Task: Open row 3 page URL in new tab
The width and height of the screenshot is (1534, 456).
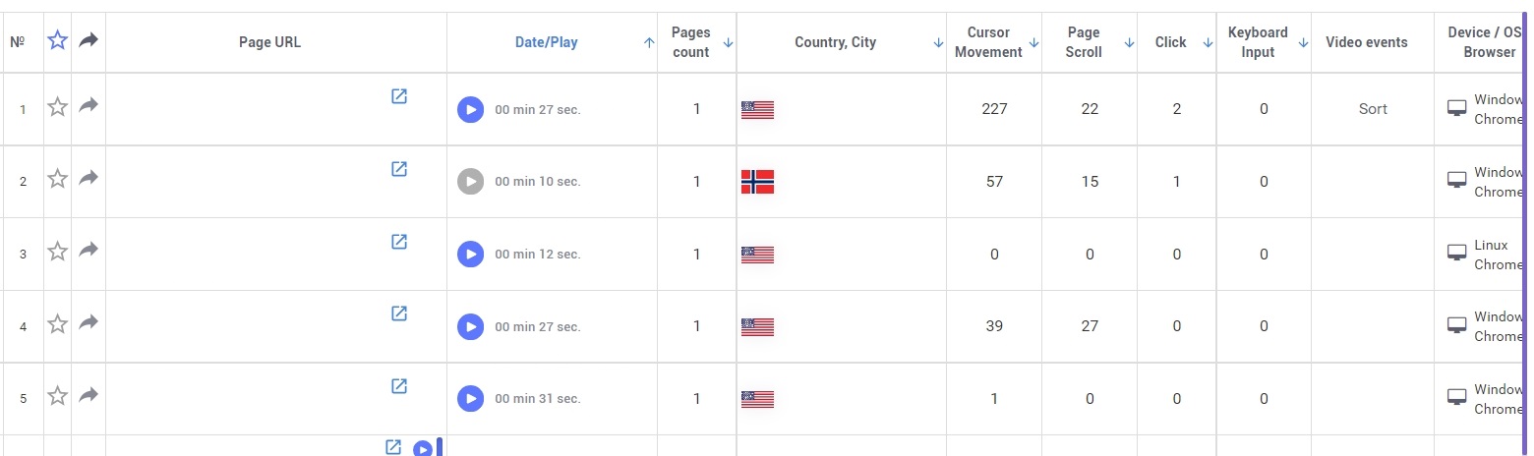Action: point(399,241)
